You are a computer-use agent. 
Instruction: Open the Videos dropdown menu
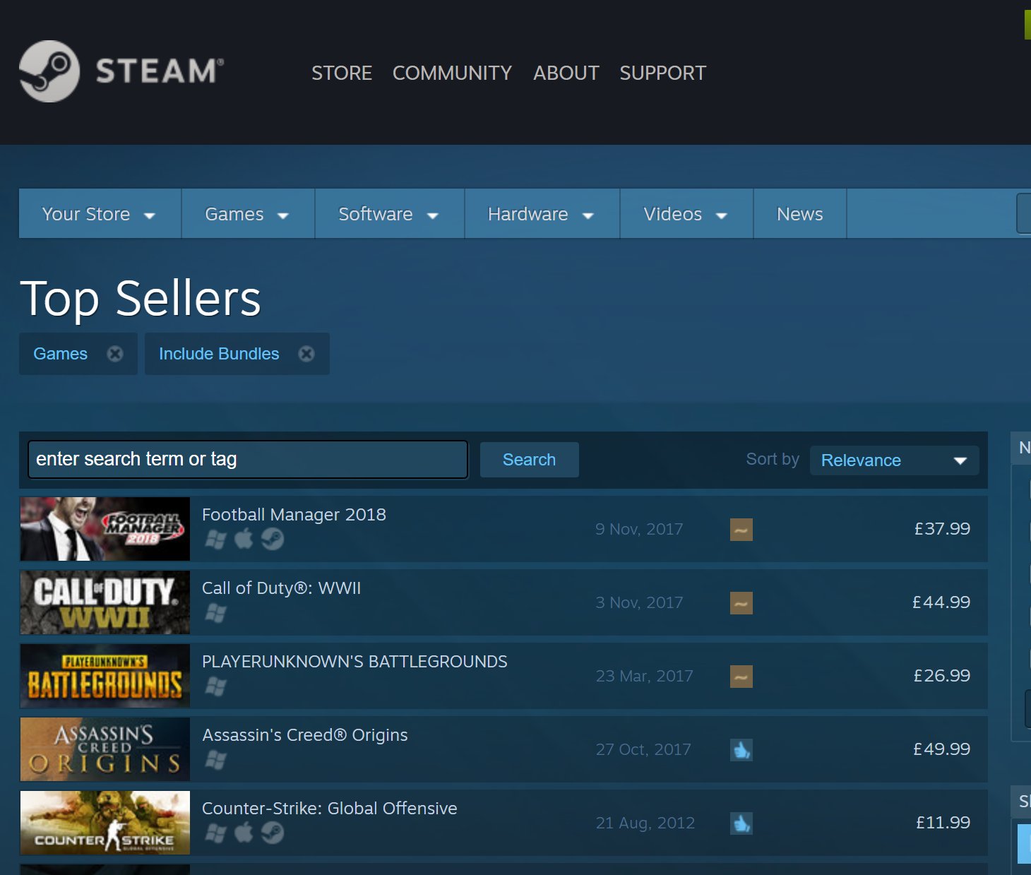pos(686,214)
